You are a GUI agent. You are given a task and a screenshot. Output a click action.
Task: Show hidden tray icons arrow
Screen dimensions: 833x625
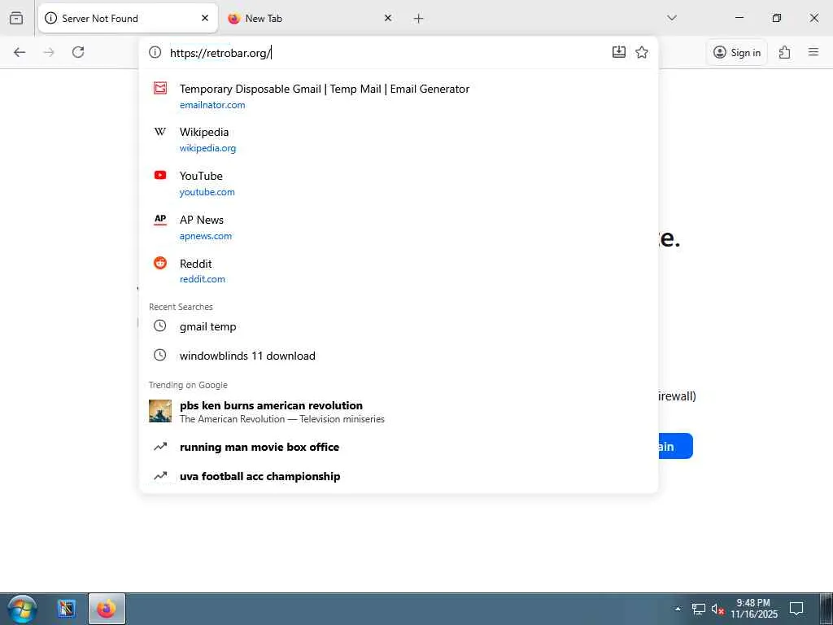click(x=678, y=609)
